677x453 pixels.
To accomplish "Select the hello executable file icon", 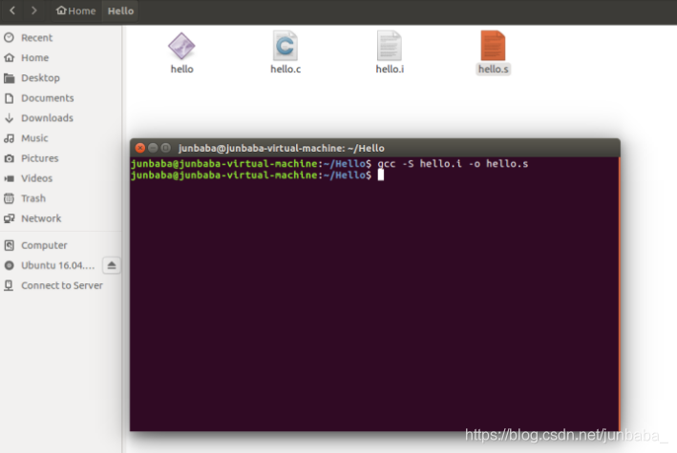I will (181, 46).
